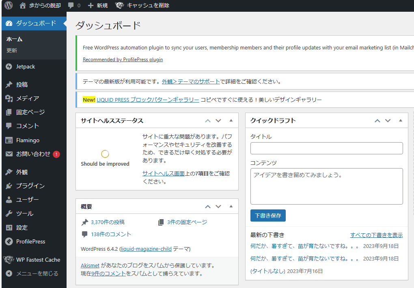
Task: Open the WP Fastest Cache icon
Action: (9, 259)
